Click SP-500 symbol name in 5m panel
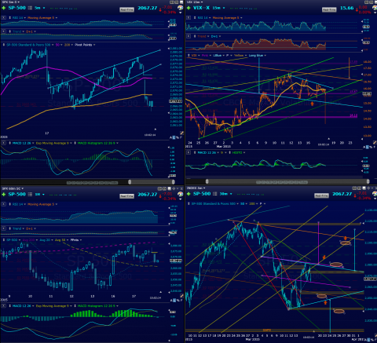377x343 pixels. coord(17,8)
